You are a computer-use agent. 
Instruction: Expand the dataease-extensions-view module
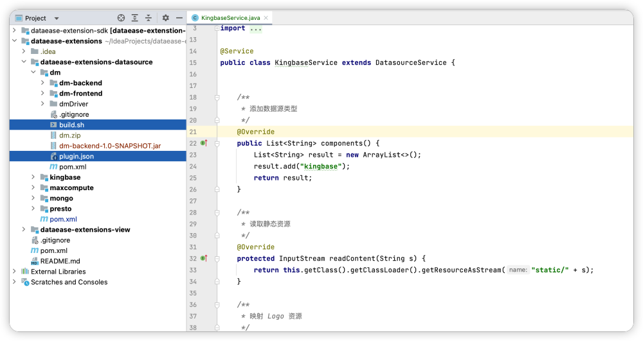click(x=24, y=230)
